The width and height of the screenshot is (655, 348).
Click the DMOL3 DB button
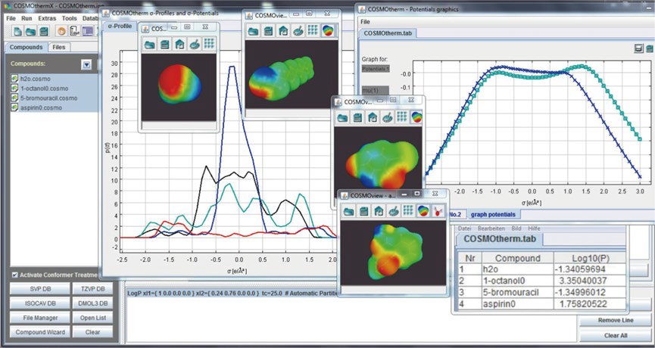[x=92, y=303]
